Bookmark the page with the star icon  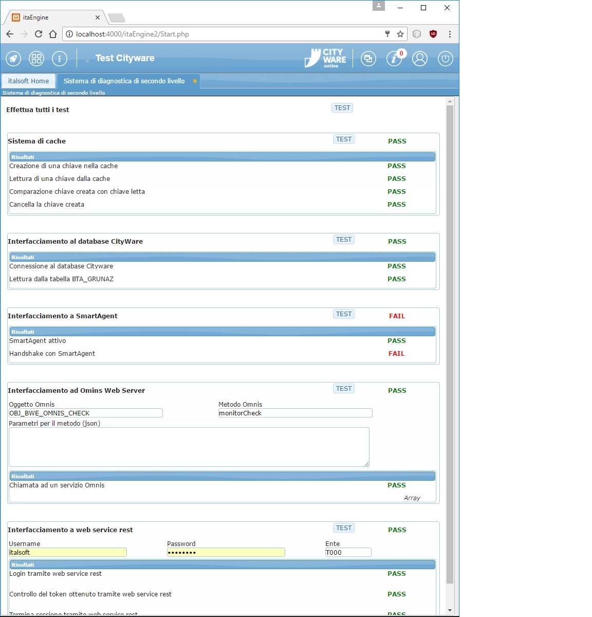pos(400,34)
